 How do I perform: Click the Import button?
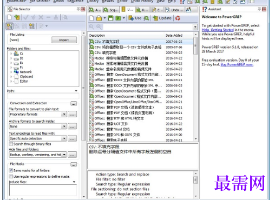pos(64,40)
